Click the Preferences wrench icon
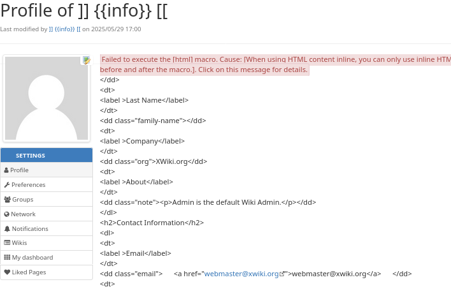 [7, 185]
